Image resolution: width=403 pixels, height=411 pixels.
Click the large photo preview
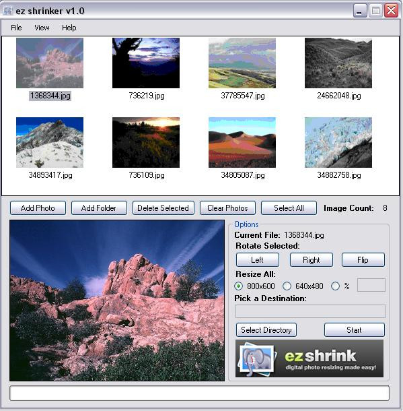117,301
